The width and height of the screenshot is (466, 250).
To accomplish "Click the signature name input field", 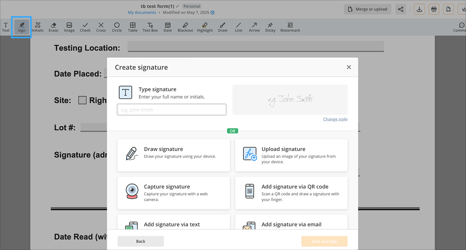I will [x=171, y=109].
